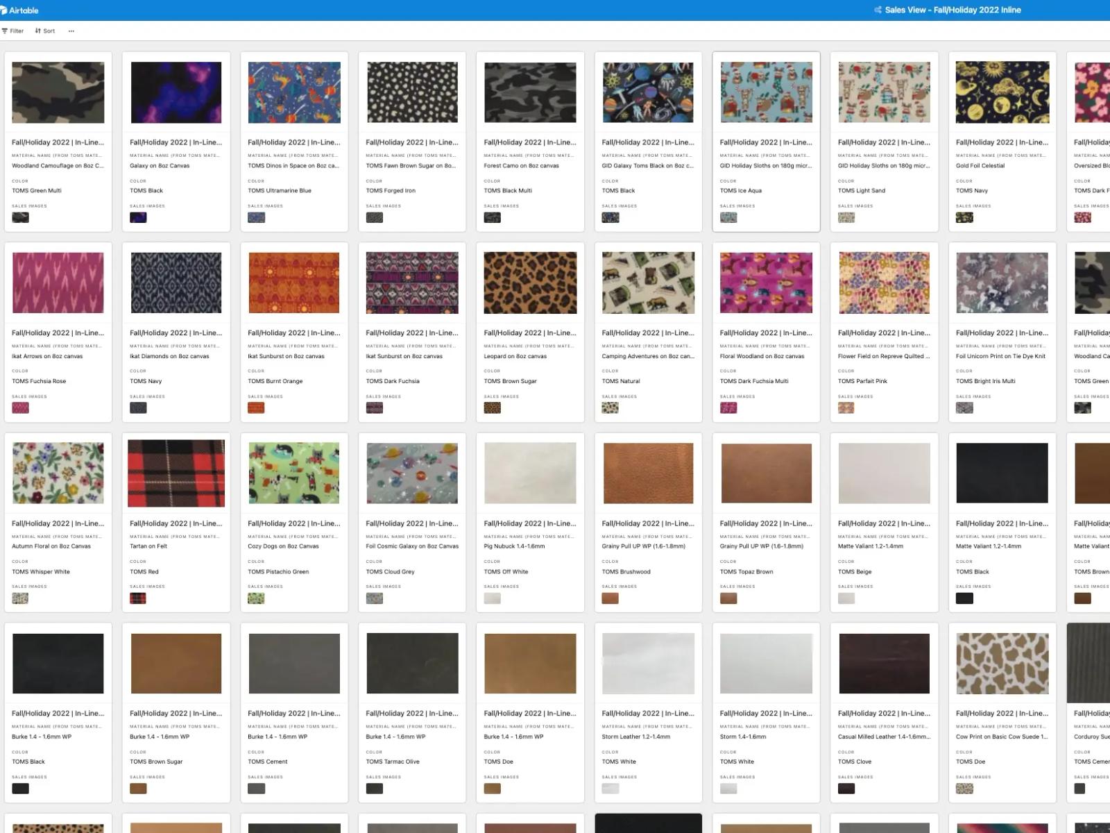Open the Tartan on Felt main image

pos(176,473)
